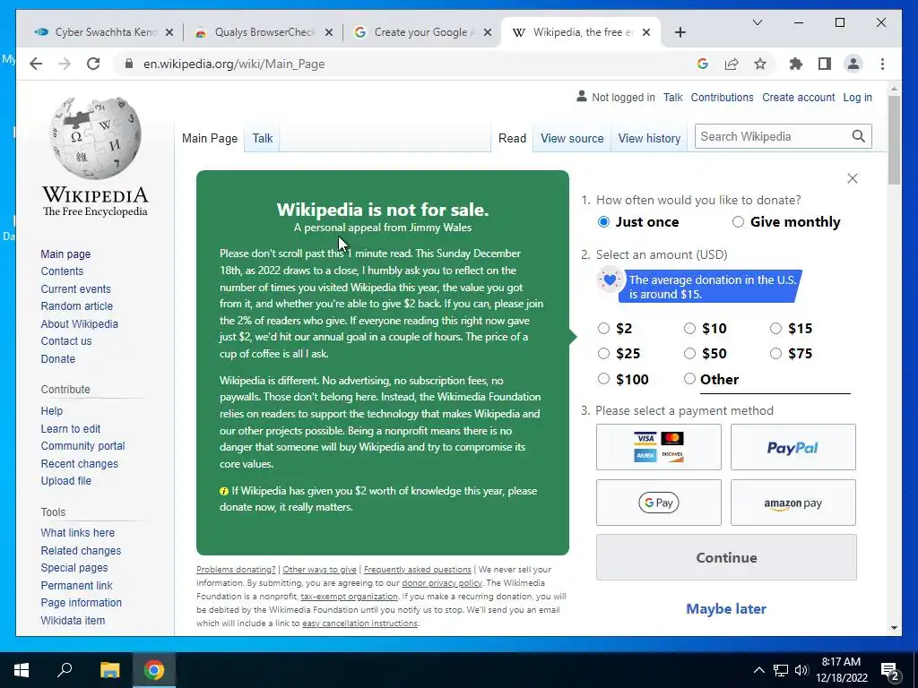Dismiss the donation banner with X
The height and width of the screenshot is (688, 918).
(853, 178)
